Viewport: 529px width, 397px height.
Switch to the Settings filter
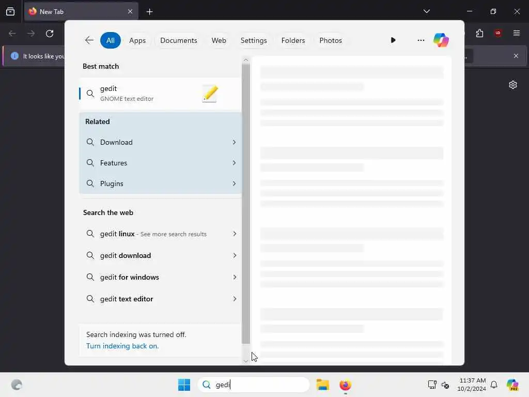pyautogui.click(x=253, y=40)
